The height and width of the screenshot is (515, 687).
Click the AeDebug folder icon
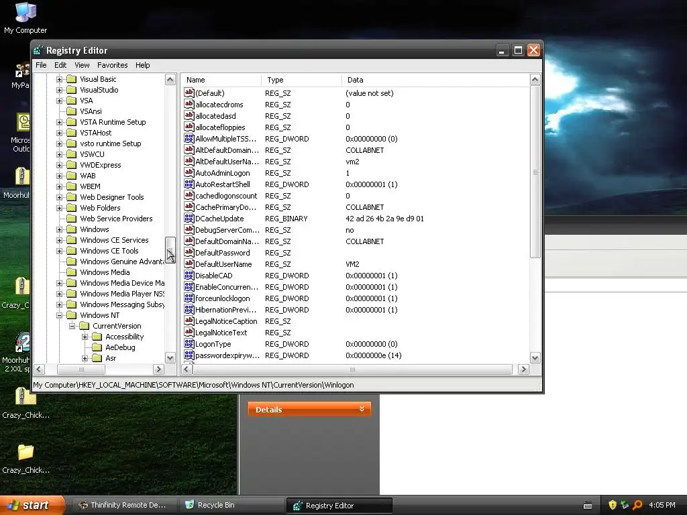pos(97,347)
